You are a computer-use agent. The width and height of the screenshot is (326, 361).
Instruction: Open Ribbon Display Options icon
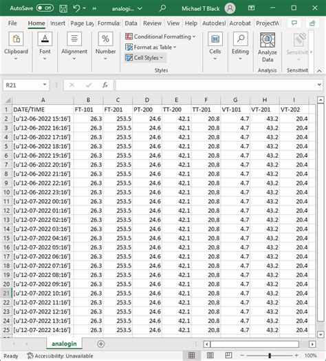click(251, 8)
